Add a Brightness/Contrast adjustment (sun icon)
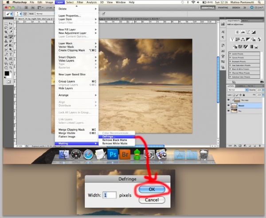The image size is (266, 218). point(238,32)
